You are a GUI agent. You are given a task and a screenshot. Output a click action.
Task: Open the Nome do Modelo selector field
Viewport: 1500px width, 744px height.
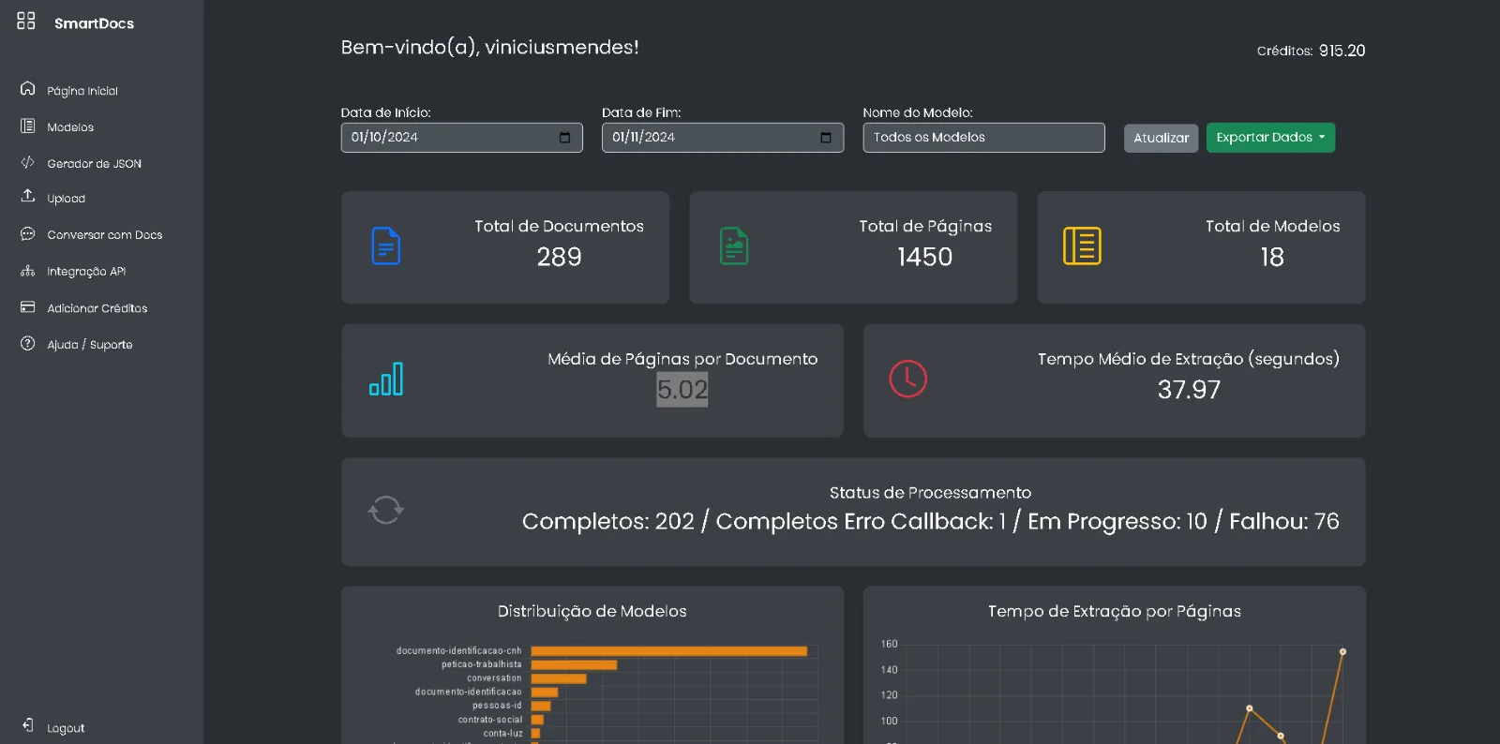[x=983, y=138]
